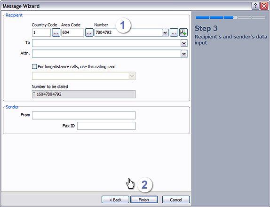The image size is (270, 207).
Task: Expand the Attn. dropdown list
Action: [184, 54]
